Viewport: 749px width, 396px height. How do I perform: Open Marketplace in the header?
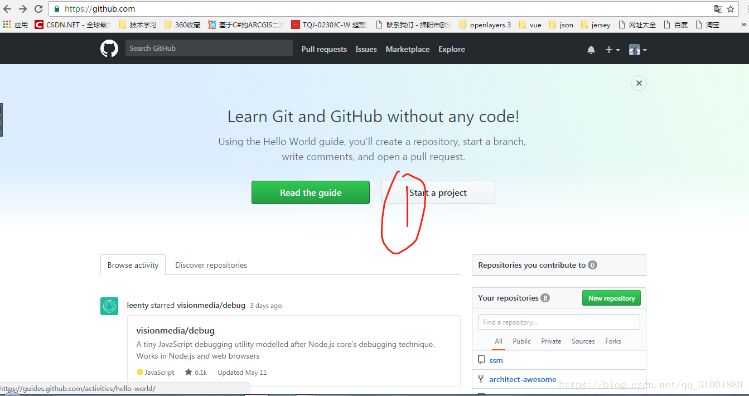click(x=408, y=49)
